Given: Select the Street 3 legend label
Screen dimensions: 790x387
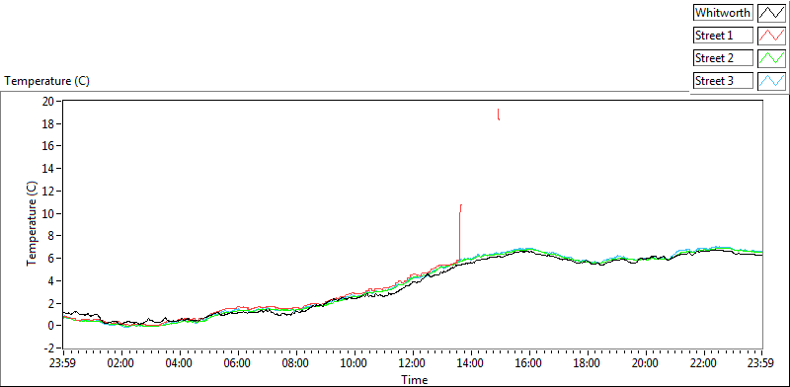Looking at the screenshot, I should coord(723,81).
